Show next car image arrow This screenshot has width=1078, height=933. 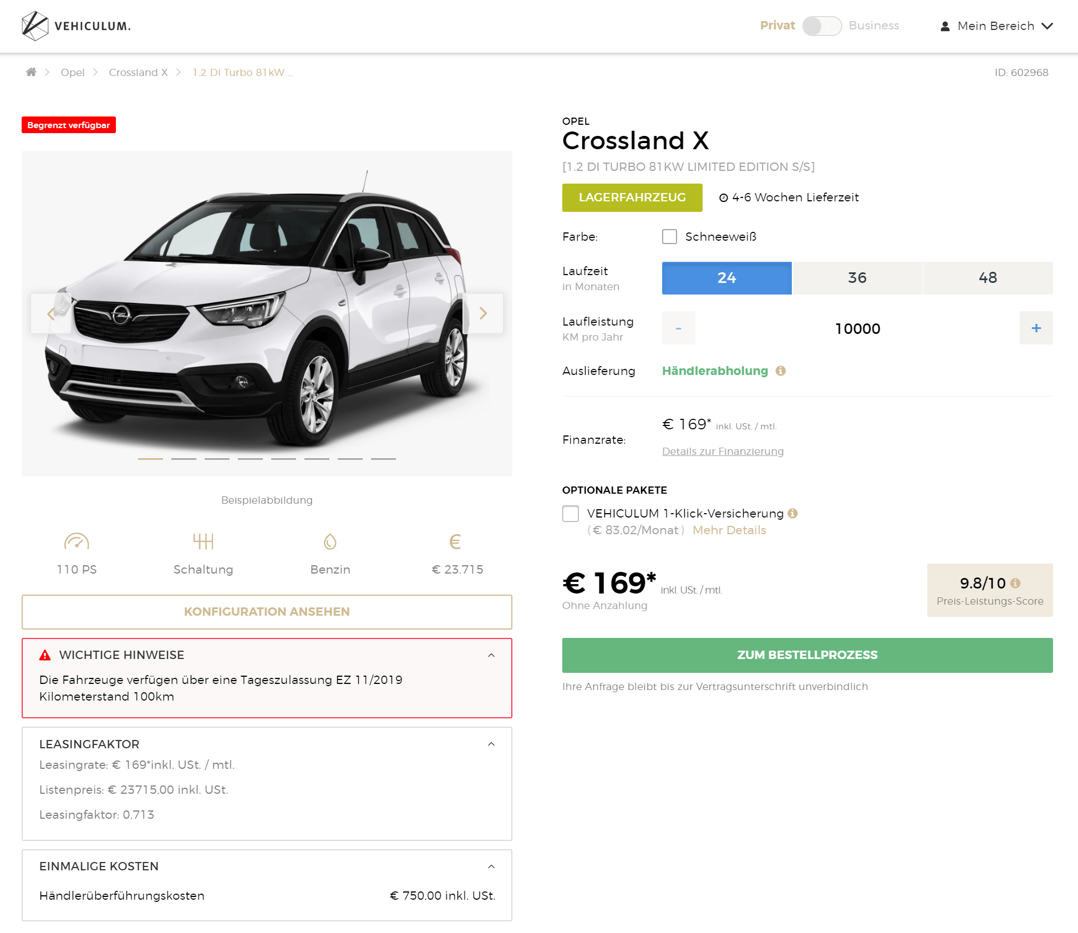coord(483,313)
